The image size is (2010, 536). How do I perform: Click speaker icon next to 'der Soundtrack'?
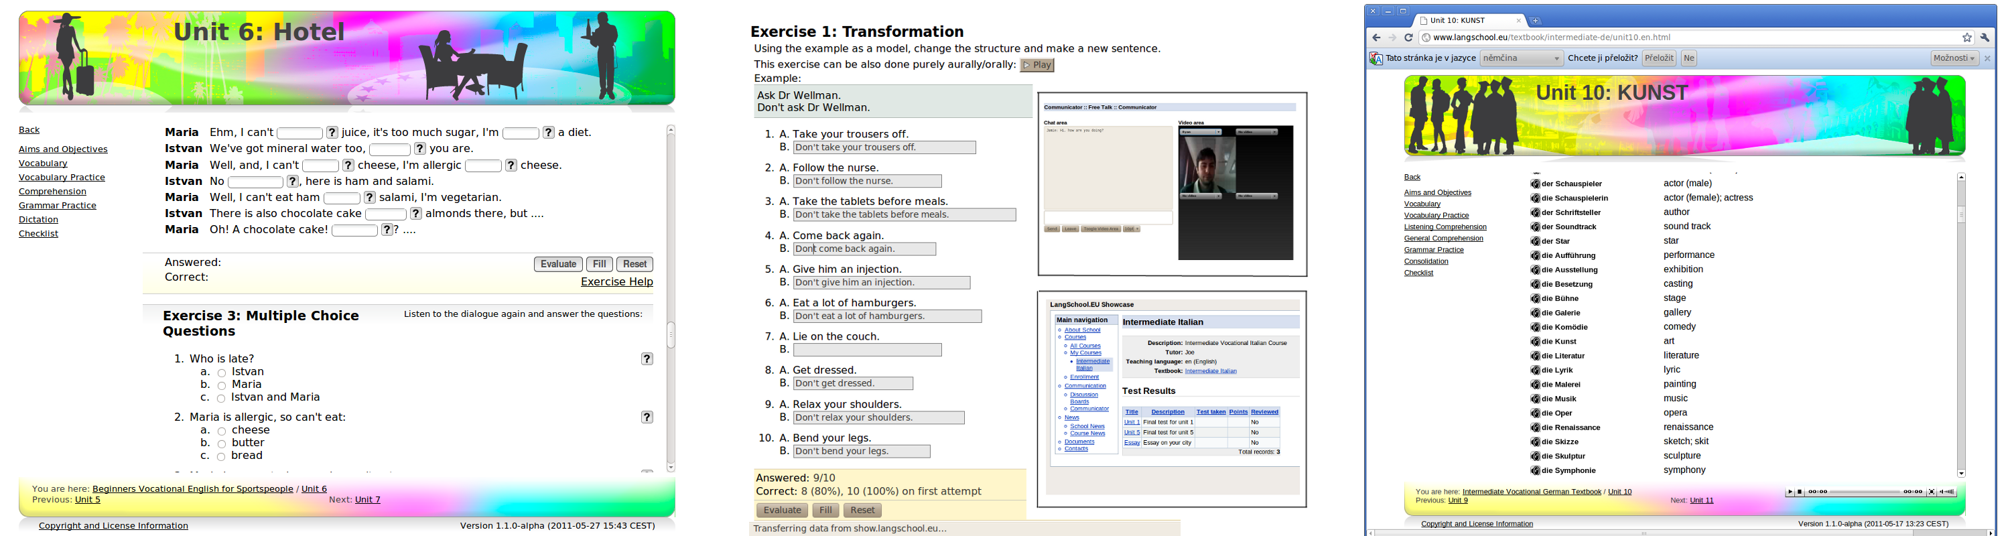1535,227
